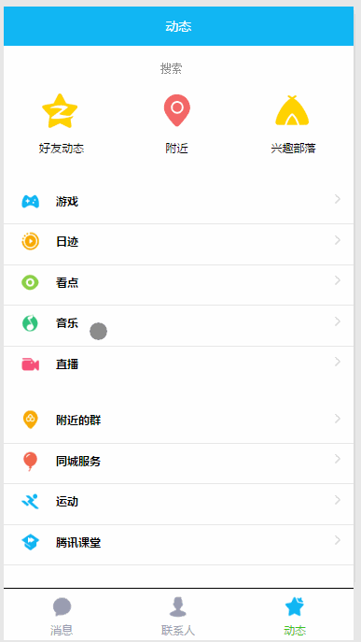The height and width of the screenshot is (642, 361).
Task: Switch to the 联系人 bottom tab
Action: pos(178,616)
